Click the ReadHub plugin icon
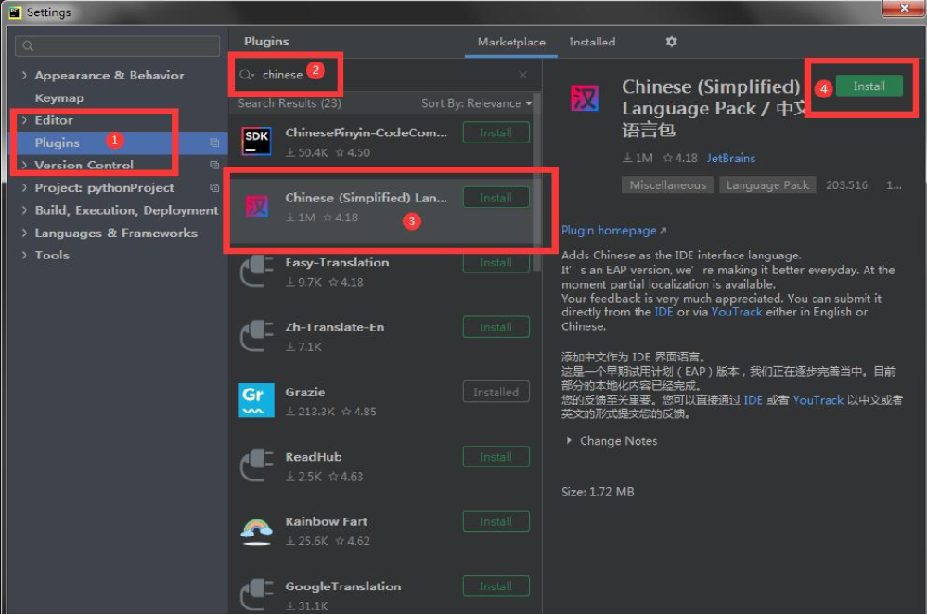The image size is (927, 615). click(256, 466)
